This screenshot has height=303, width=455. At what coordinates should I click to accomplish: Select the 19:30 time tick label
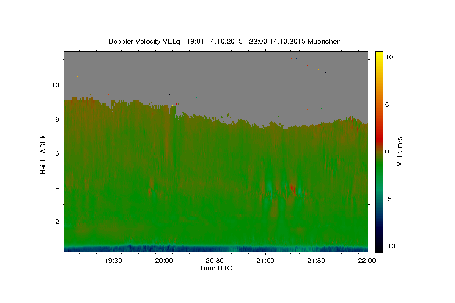click(113, 261)
